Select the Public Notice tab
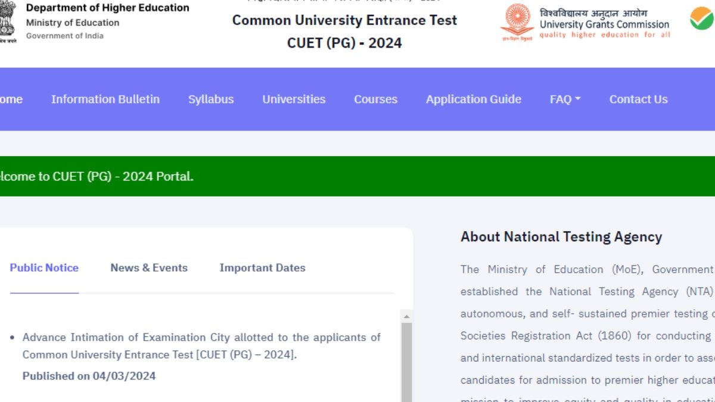The height and width of the screenshot is (402, 715). click(44, 267)
